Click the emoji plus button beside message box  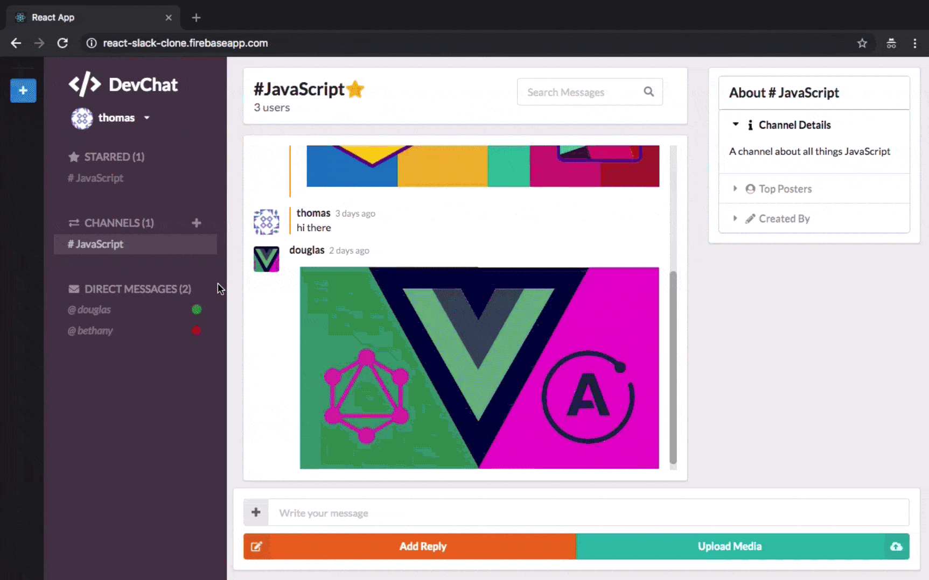click(256, 513)
